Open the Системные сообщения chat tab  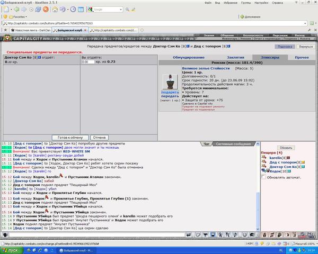233,144
